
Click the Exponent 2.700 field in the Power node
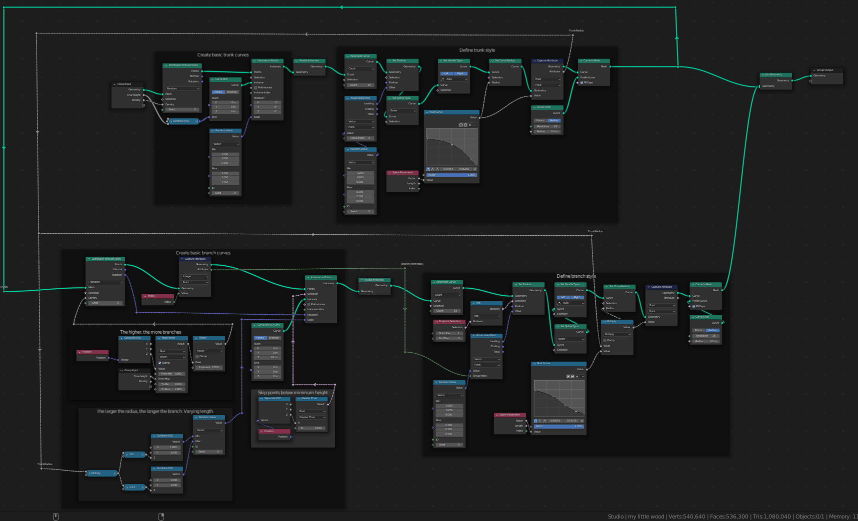click(209, 367)
